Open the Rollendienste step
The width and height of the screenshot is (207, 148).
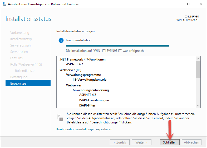[25, 71]
